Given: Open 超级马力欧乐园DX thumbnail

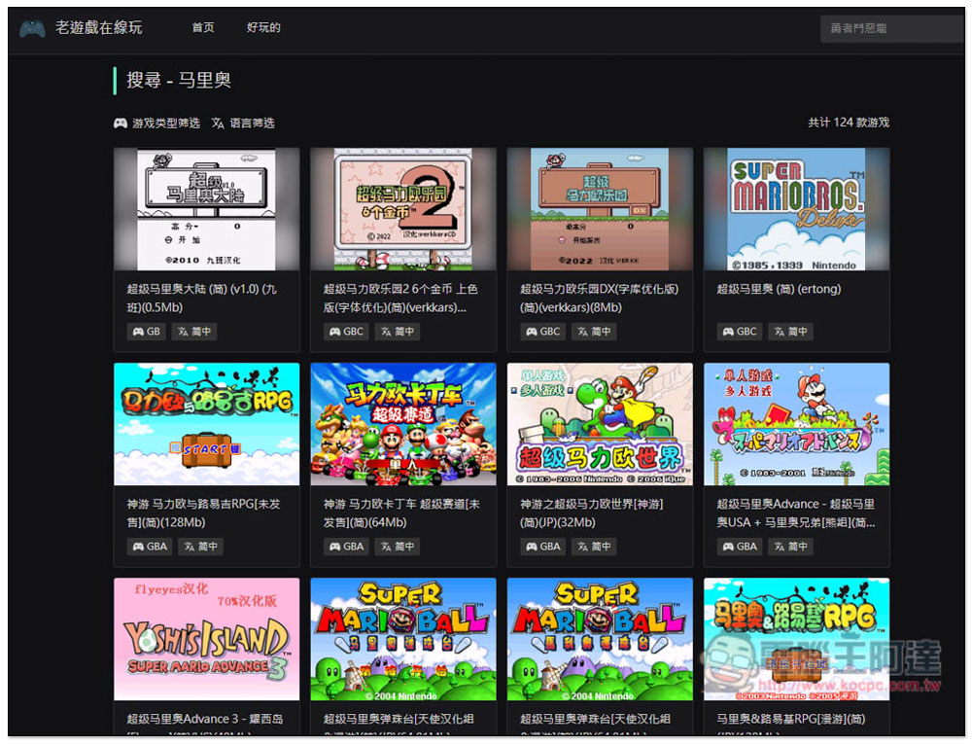Looking at the screenshot, I should [x=600, y=209].
